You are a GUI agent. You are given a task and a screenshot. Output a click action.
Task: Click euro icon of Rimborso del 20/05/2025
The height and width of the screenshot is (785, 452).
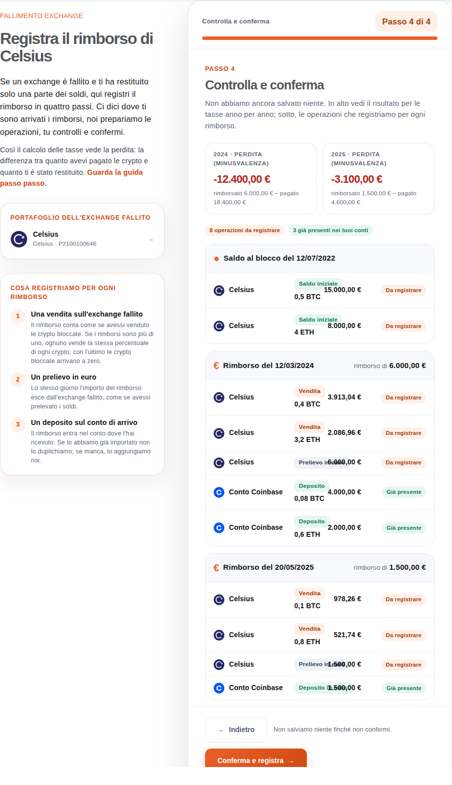pos(216,567)
